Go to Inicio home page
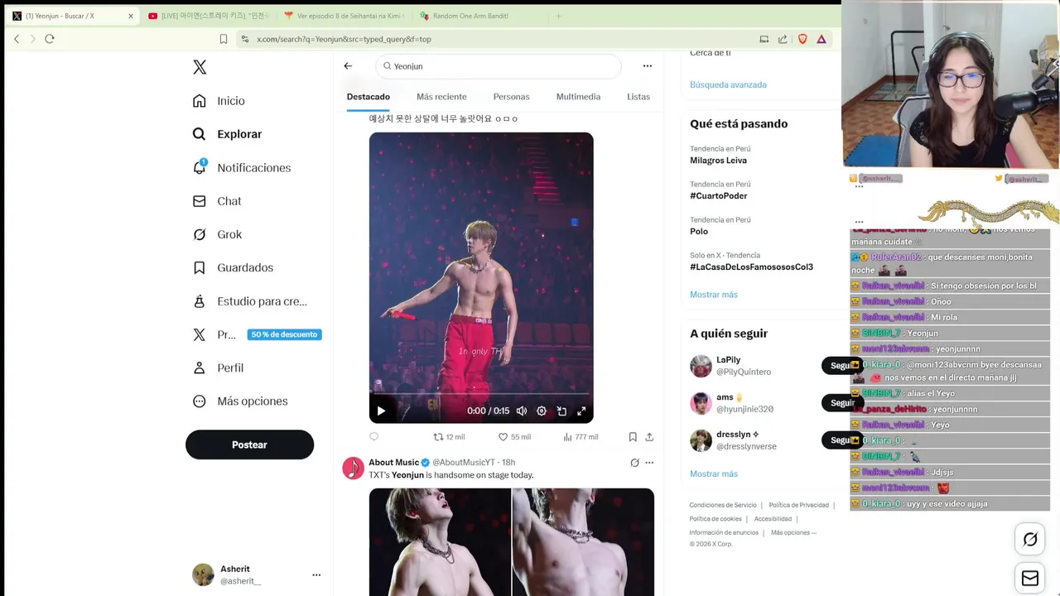The width and height of the screenshot is (1060, 596). pos(219,101)
